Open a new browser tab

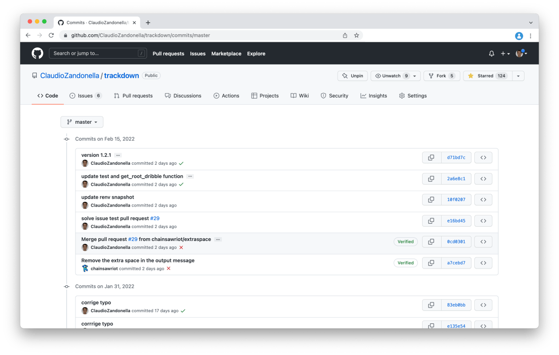point(148,22)
